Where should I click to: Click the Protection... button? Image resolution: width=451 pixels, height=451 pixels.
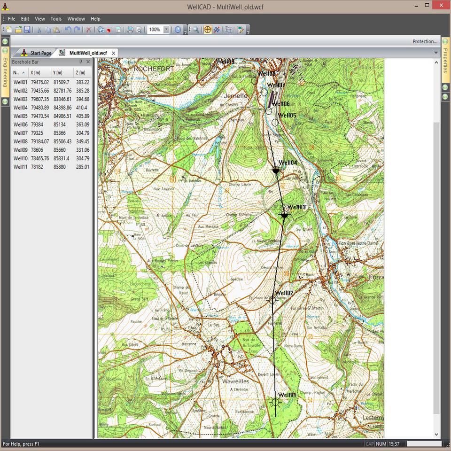click(424, 41)
